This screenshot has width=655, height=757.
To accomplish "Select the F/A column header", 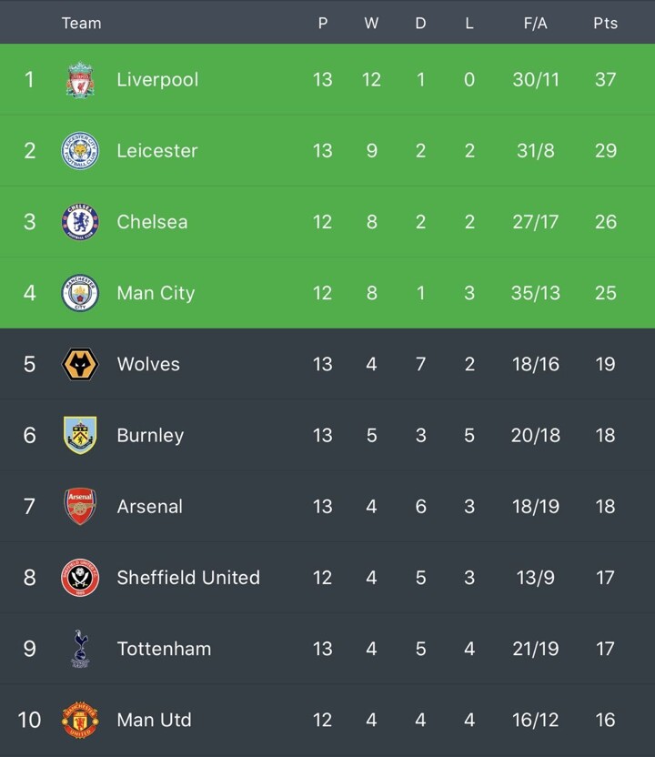I will tap(535, 23).
